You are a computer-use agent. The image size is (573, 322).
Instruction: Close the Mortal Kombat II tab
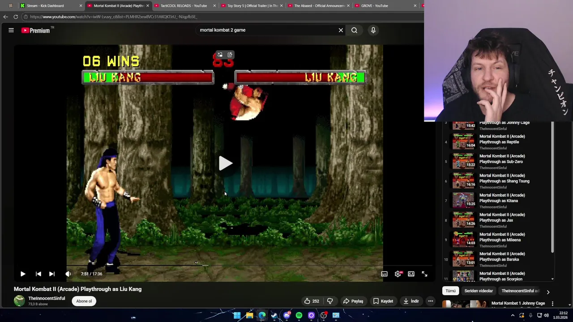click(x=147, y=6)
